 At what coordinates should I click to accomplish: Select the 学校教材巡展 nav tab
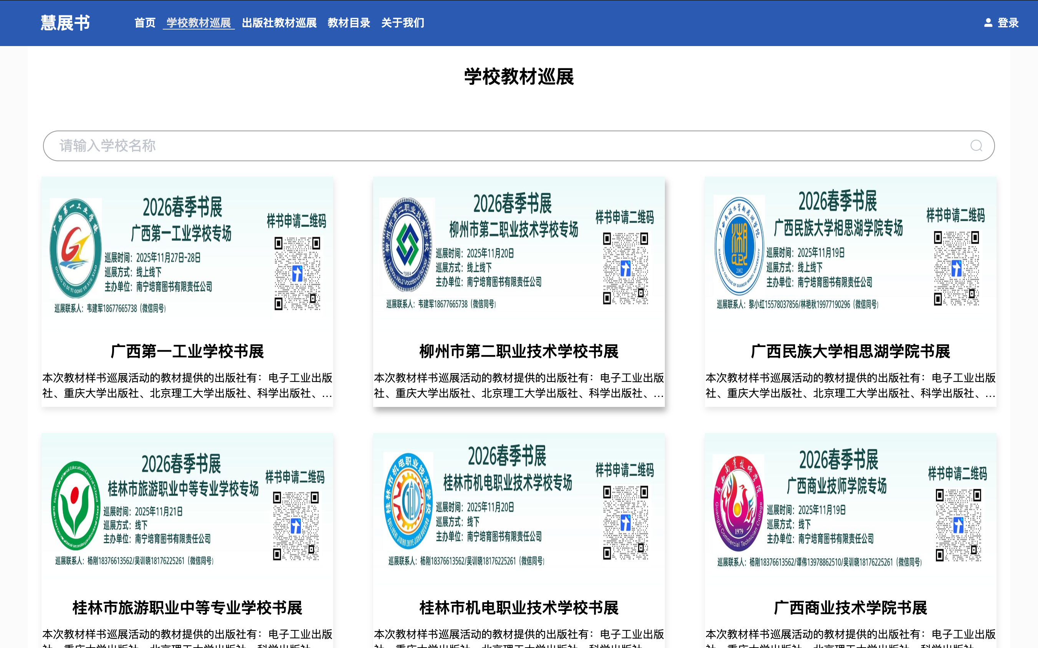tap(199, 23)
